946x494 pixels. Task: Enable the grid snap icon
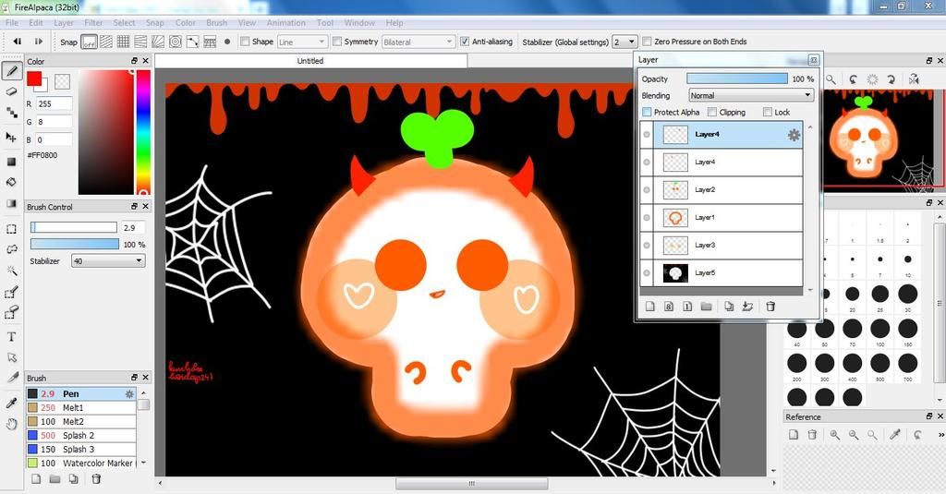pos(123,42)
